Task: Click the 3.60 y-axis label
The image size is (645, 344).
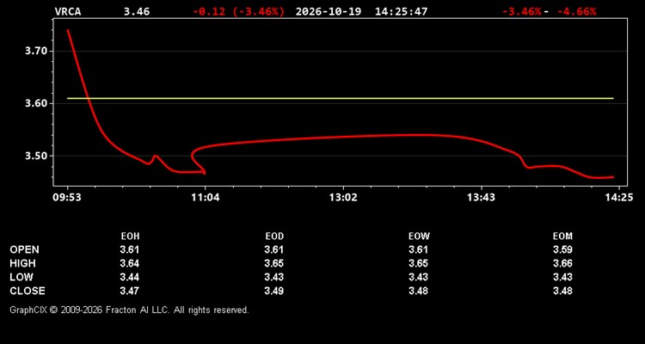Action: pyautogui.click(x=37, y=104)
